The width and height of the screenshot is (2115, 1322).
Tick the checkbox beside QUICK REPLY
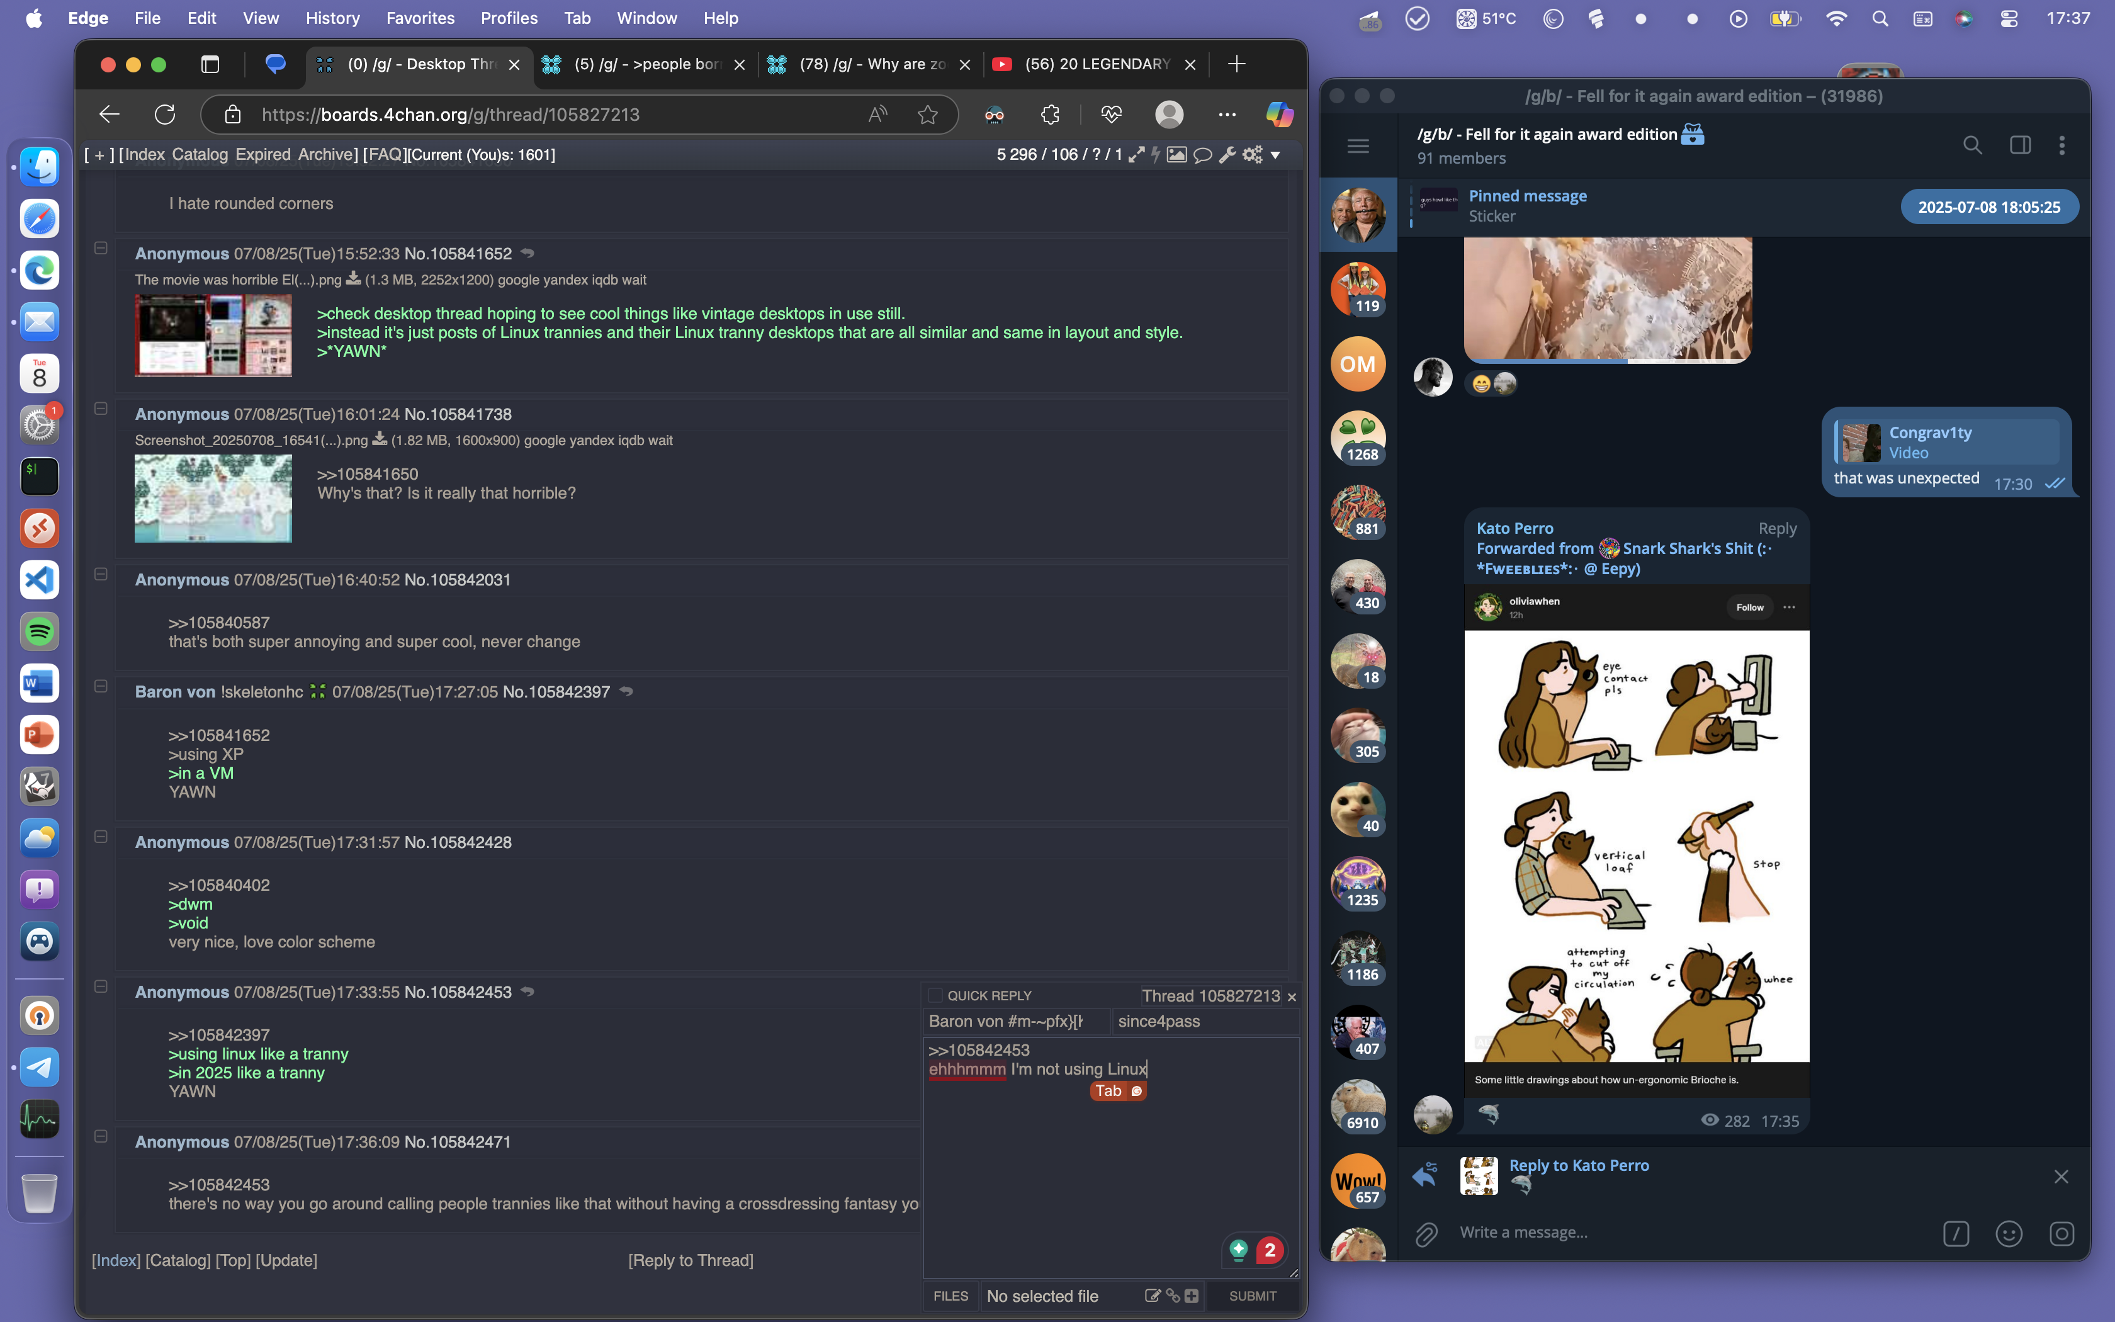click(x=935, y=995)
